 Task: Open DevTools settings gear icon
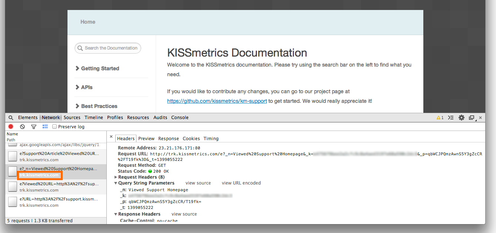(462, 118)
